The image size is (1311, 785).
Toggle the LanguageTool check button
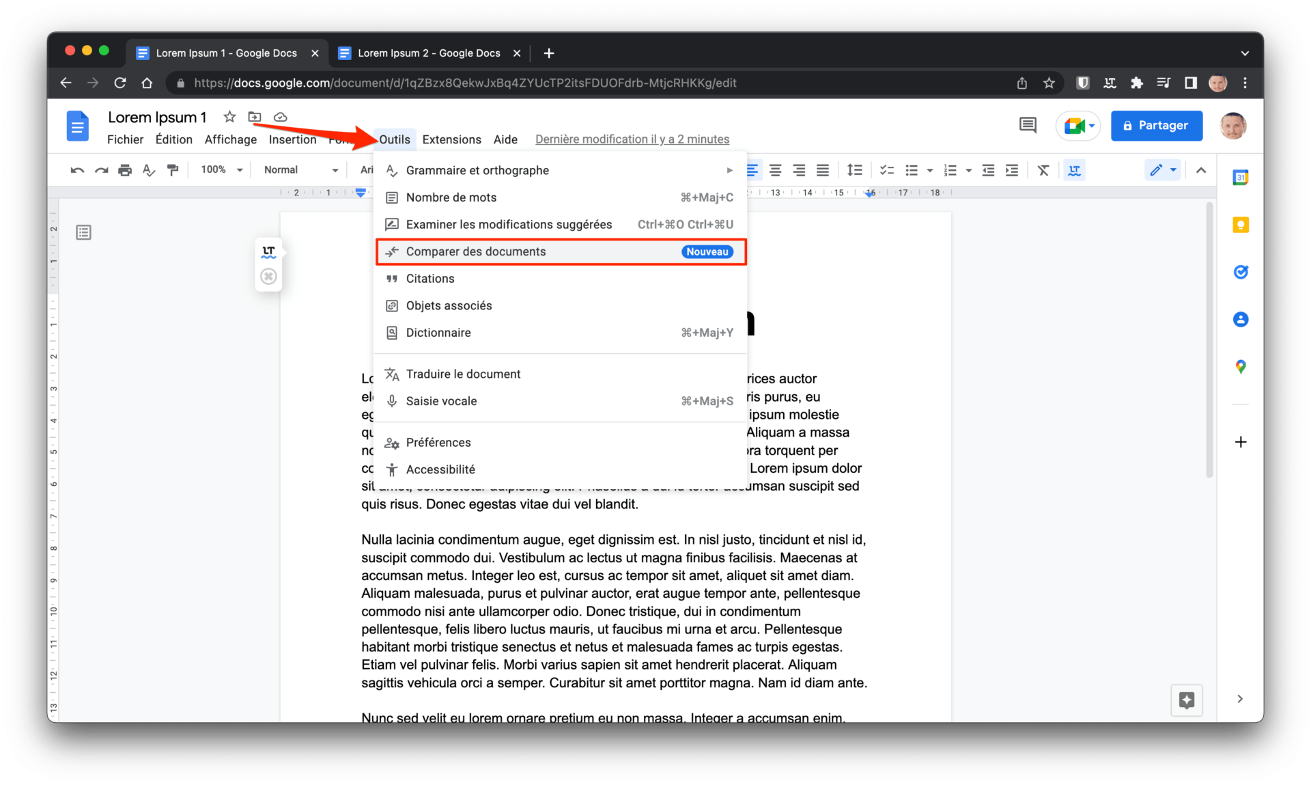1074,169
